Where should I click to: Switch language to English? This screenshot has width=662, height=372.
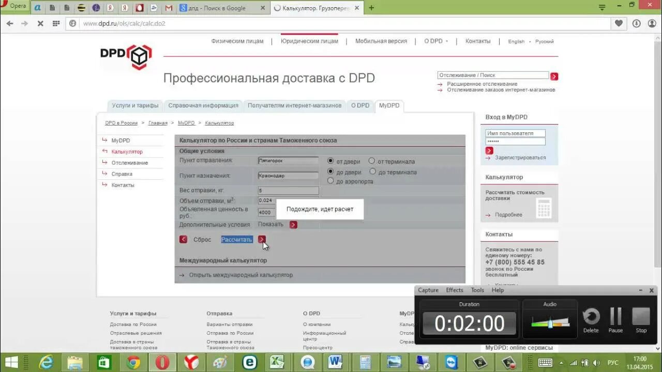(x=516, y=42)
